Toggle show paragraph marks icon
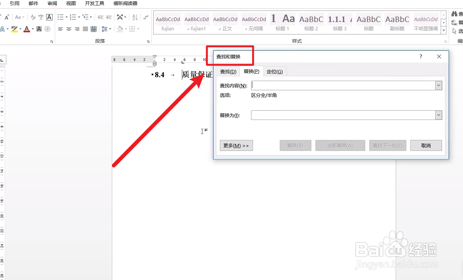The width and height of the screenshot is (463, 280). point(146,17)
